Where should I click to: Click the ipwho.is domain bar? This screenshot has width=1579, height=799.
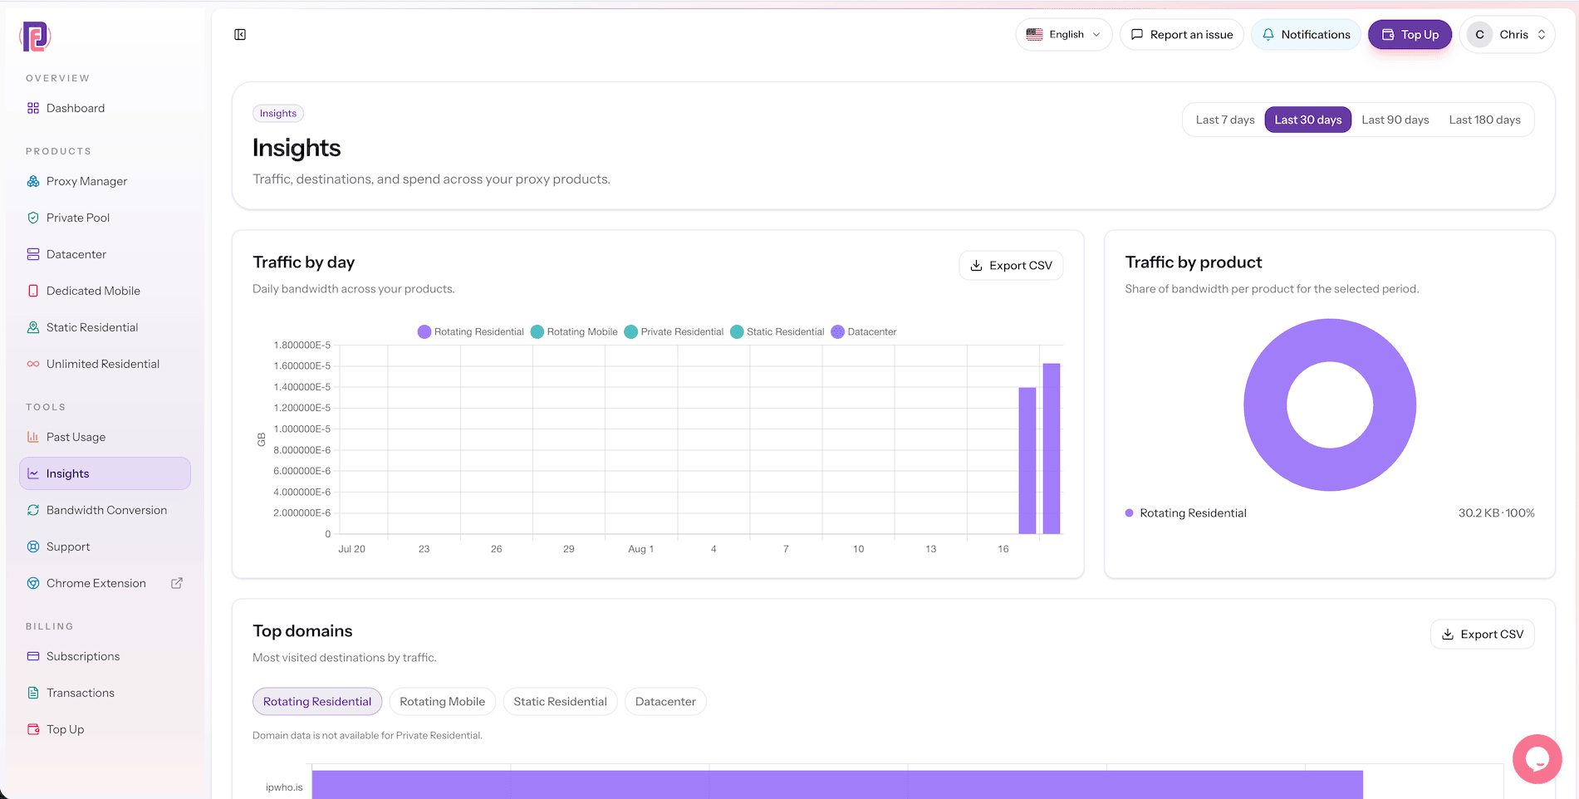837,785
